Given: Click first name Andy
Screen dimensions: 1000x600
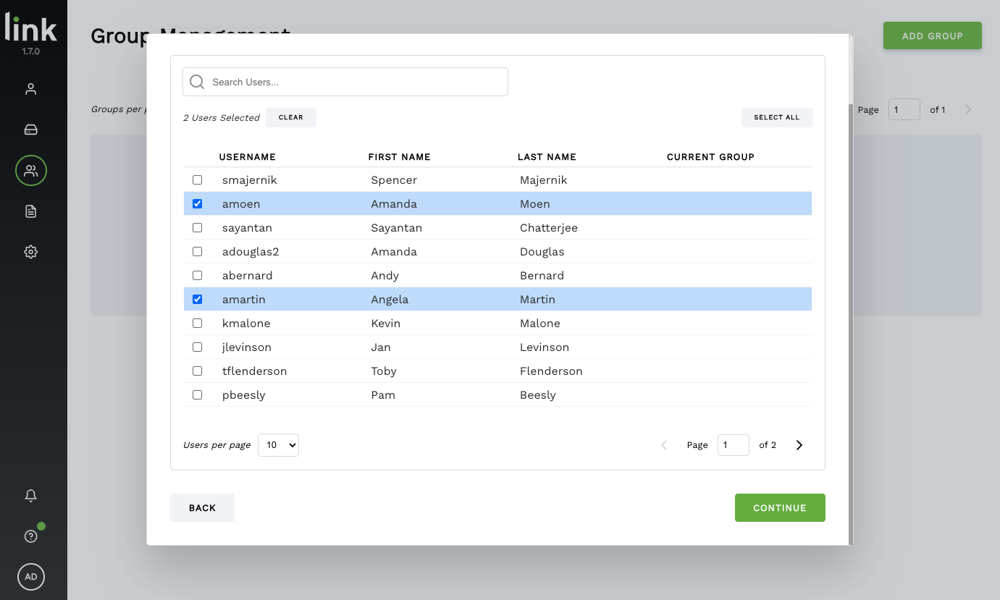Looking at the screenshot, I should [385, 275].
